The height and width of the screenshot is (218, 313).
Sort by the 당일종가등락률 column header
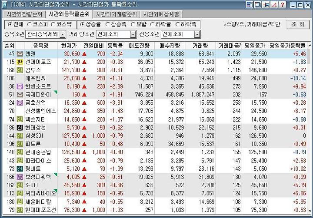tap(287, 46)
